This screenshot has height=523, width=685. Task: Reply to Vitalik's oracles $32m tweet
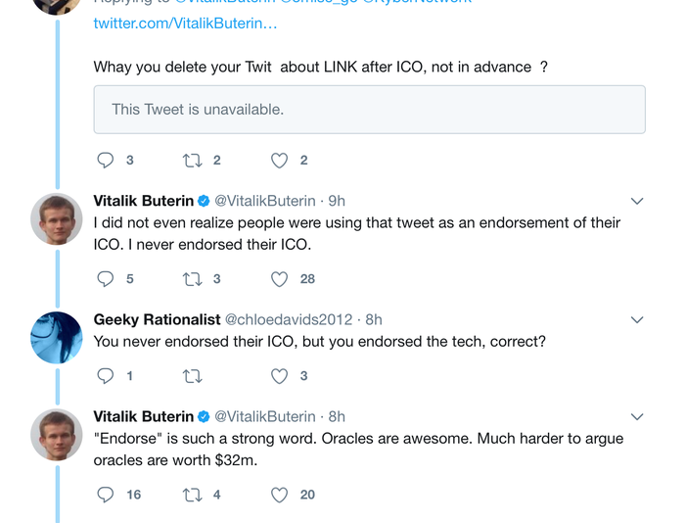pos(107,495)
